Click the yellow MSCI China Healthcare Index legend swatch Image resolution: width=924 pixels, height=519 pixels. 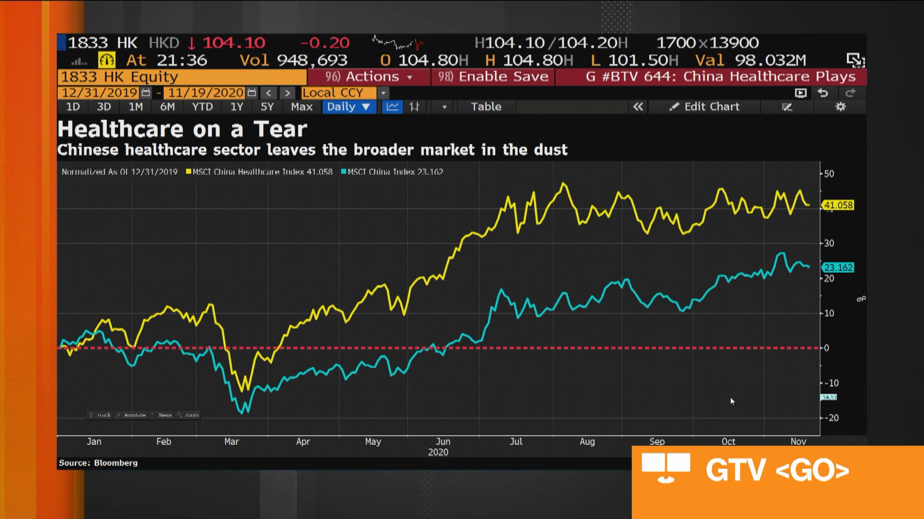[189, 172]
